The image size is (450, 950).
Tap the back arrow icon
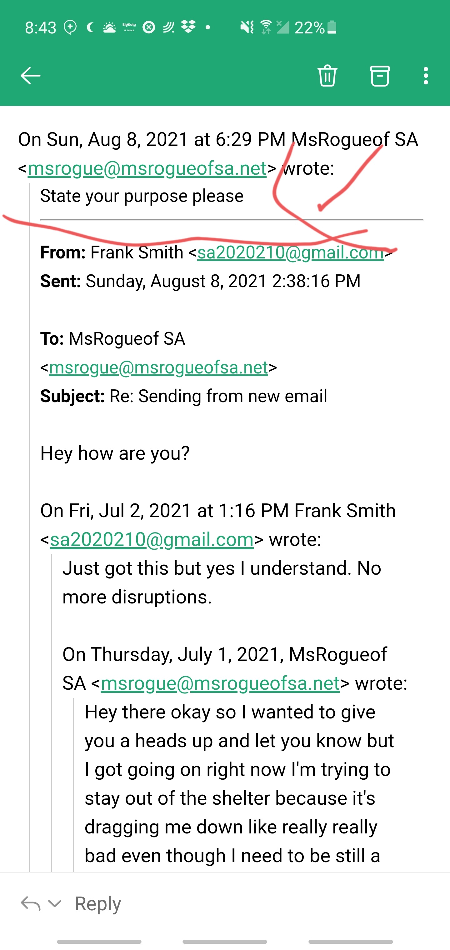point(30,76)
